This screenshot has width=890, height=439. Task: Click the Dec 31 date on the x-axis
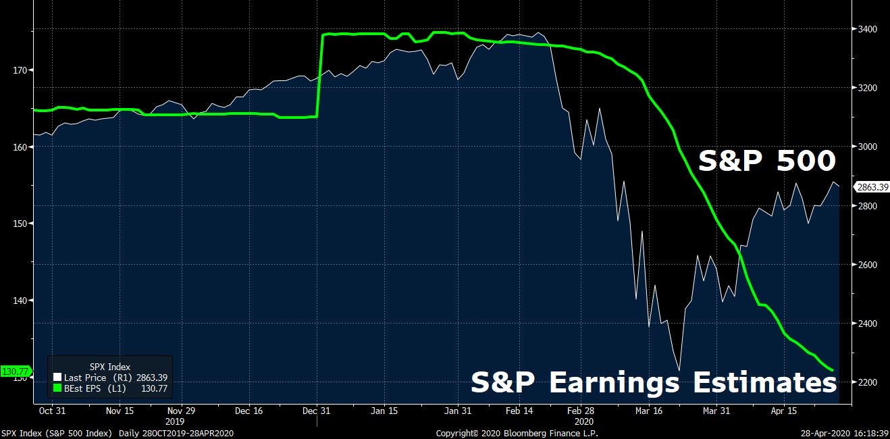coord(317,411)
